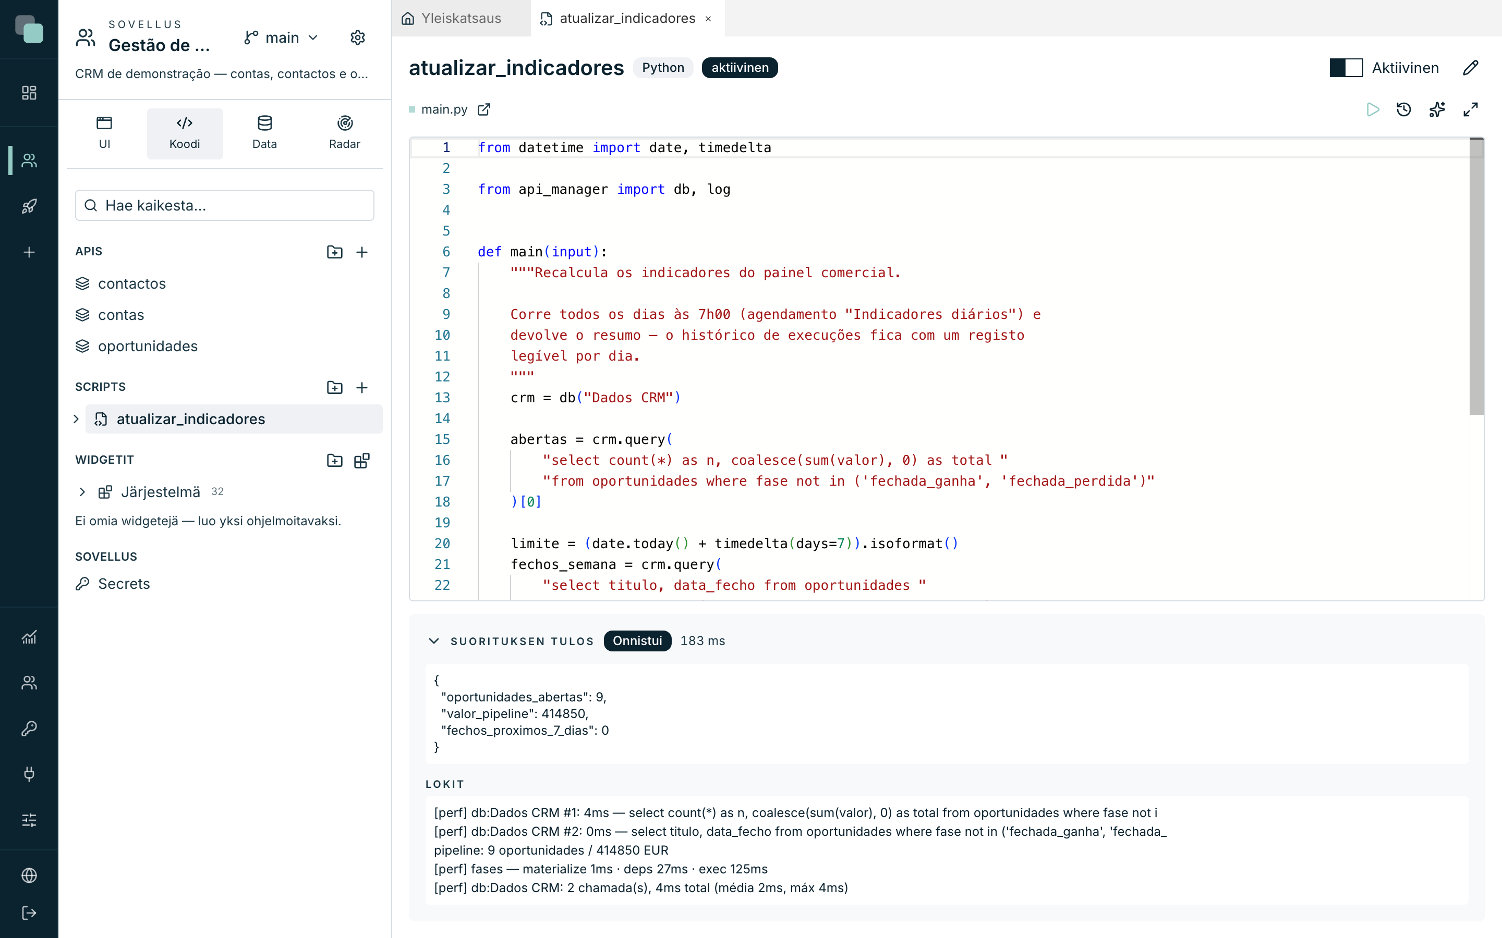Toggle the Aktiivinen switch
This screenshot has height=938, width=1502.
(x=1346, y=68)
